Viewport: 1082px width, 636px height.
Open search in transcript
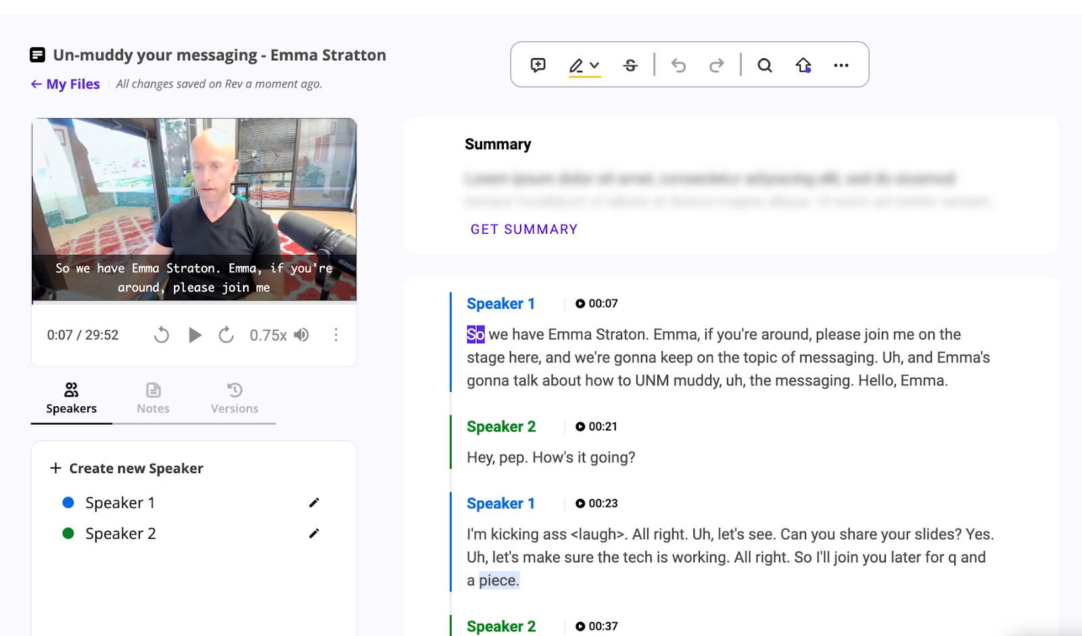click(765, 66)
